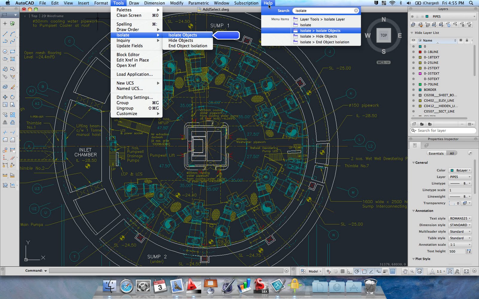Open the Dimension menu in the menu bar
Viewport: 479px width, 299px height.
point(154,3)
